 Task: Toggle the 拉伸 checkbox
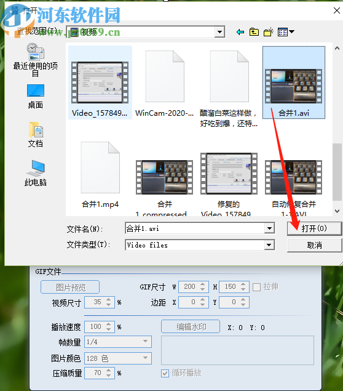point(256,287)
